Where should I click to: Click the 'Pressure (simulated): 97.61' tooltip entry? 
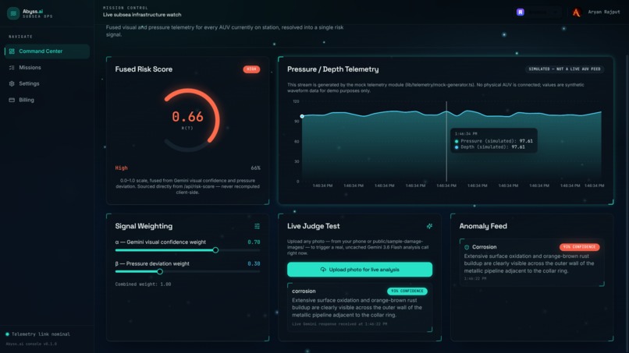click(494, 141)
